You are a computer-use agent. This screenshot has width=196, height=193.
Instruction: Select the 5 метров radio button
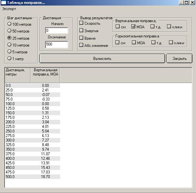tap(9, 51)
